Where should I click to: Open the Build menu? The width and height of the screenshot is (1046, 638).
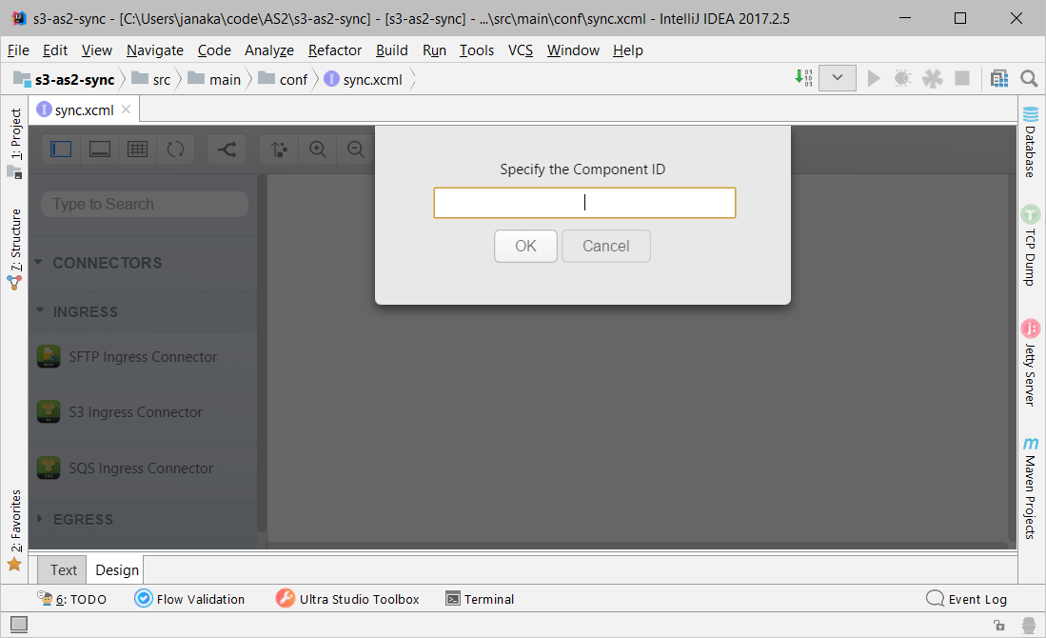click(x=391, y=50)
